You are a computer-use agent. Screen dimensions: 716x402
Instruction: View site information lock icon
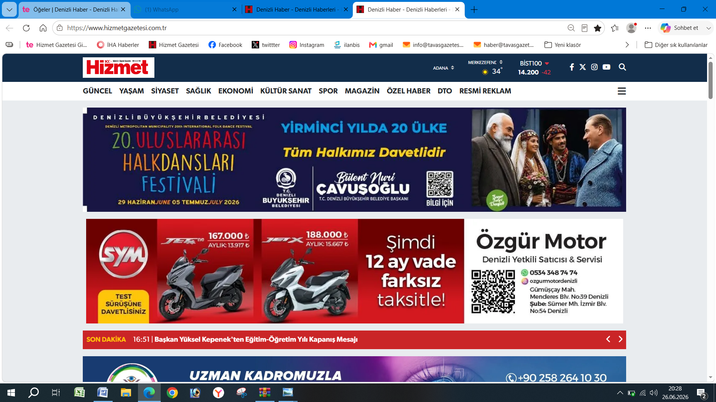tap(60, 28)
